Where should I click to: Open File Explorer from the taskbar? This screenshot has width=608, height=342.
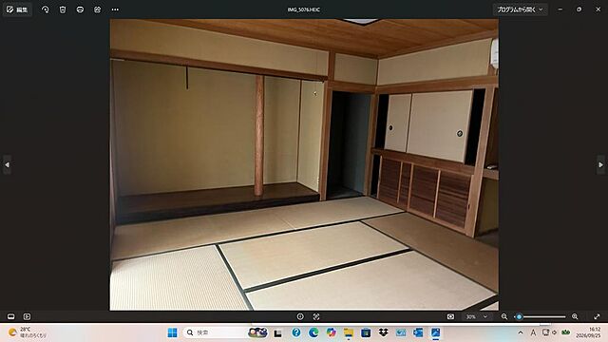[349, 332]
